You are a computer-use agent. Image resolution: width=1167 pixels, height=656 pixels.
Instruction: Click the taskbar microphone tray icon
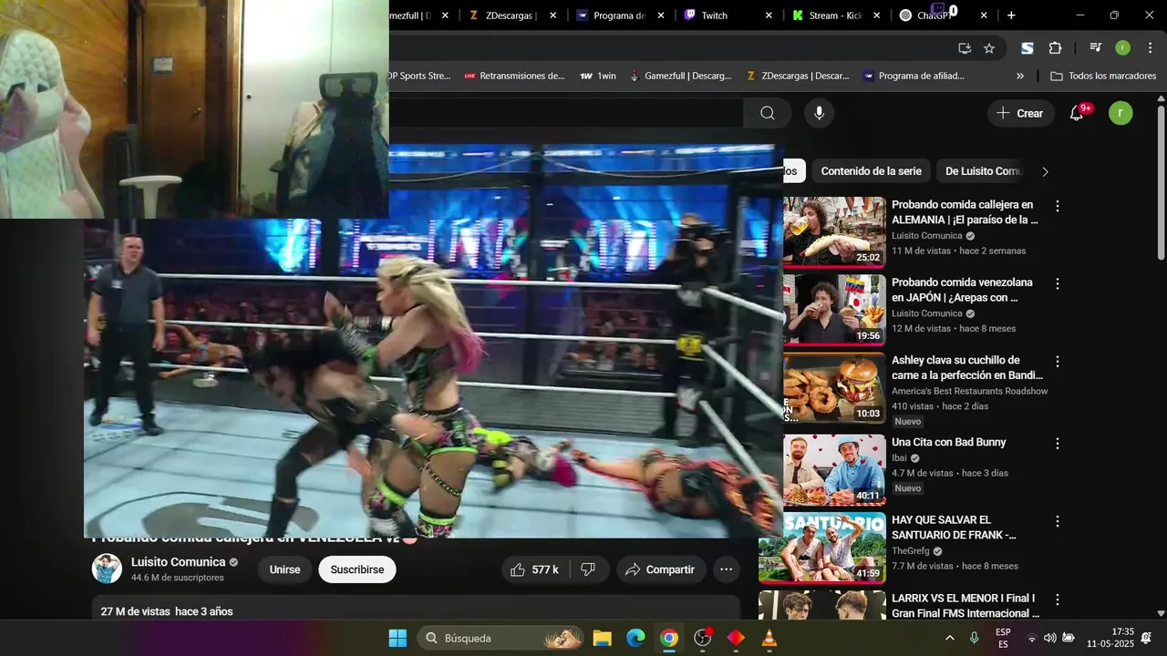pos(975,638)
